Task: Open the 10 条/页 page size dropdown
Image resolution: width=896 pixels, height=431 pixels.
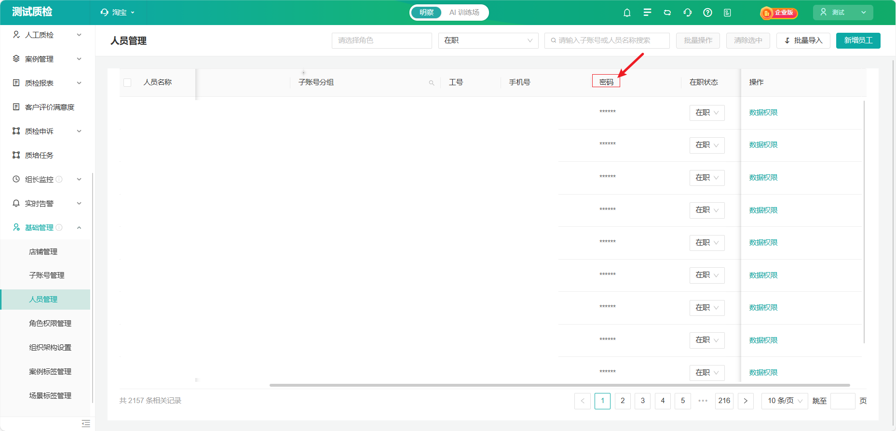Action: click(x=785, y=401)
